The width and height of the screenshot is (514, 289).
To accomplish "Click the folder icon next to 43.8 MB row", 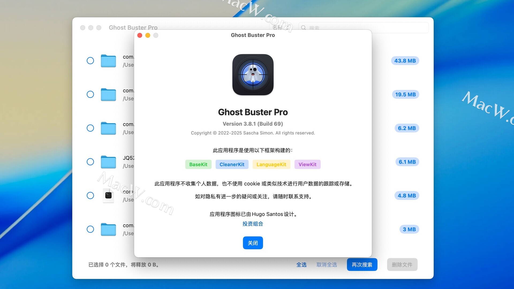I will pyautogui.click(x=108, y=61).
